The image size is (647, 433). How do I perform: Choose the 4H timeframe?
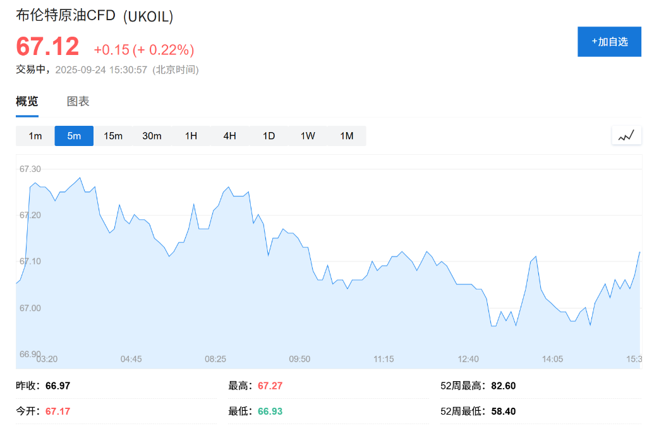click(229, 136)
